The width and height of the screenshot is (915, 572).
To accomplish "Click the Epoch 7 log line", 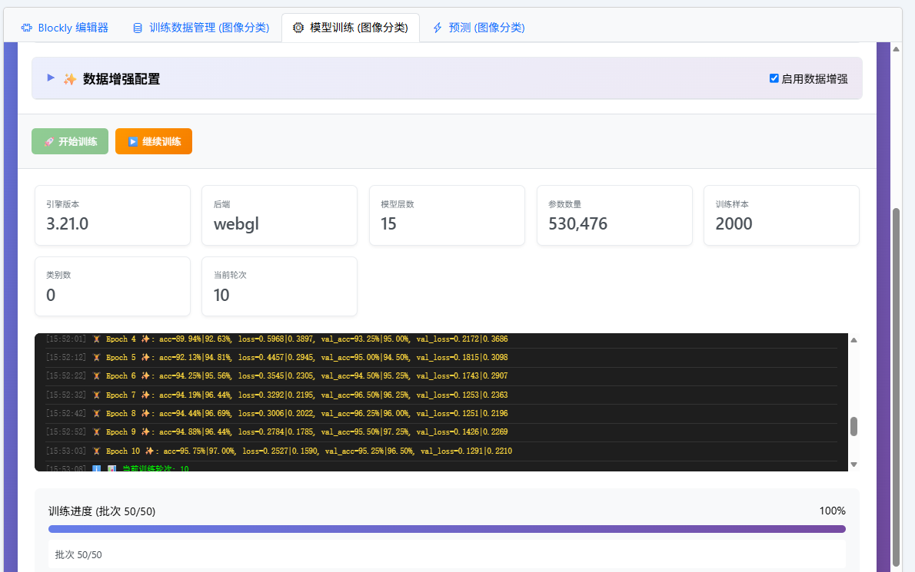I will tap(441, 395).
